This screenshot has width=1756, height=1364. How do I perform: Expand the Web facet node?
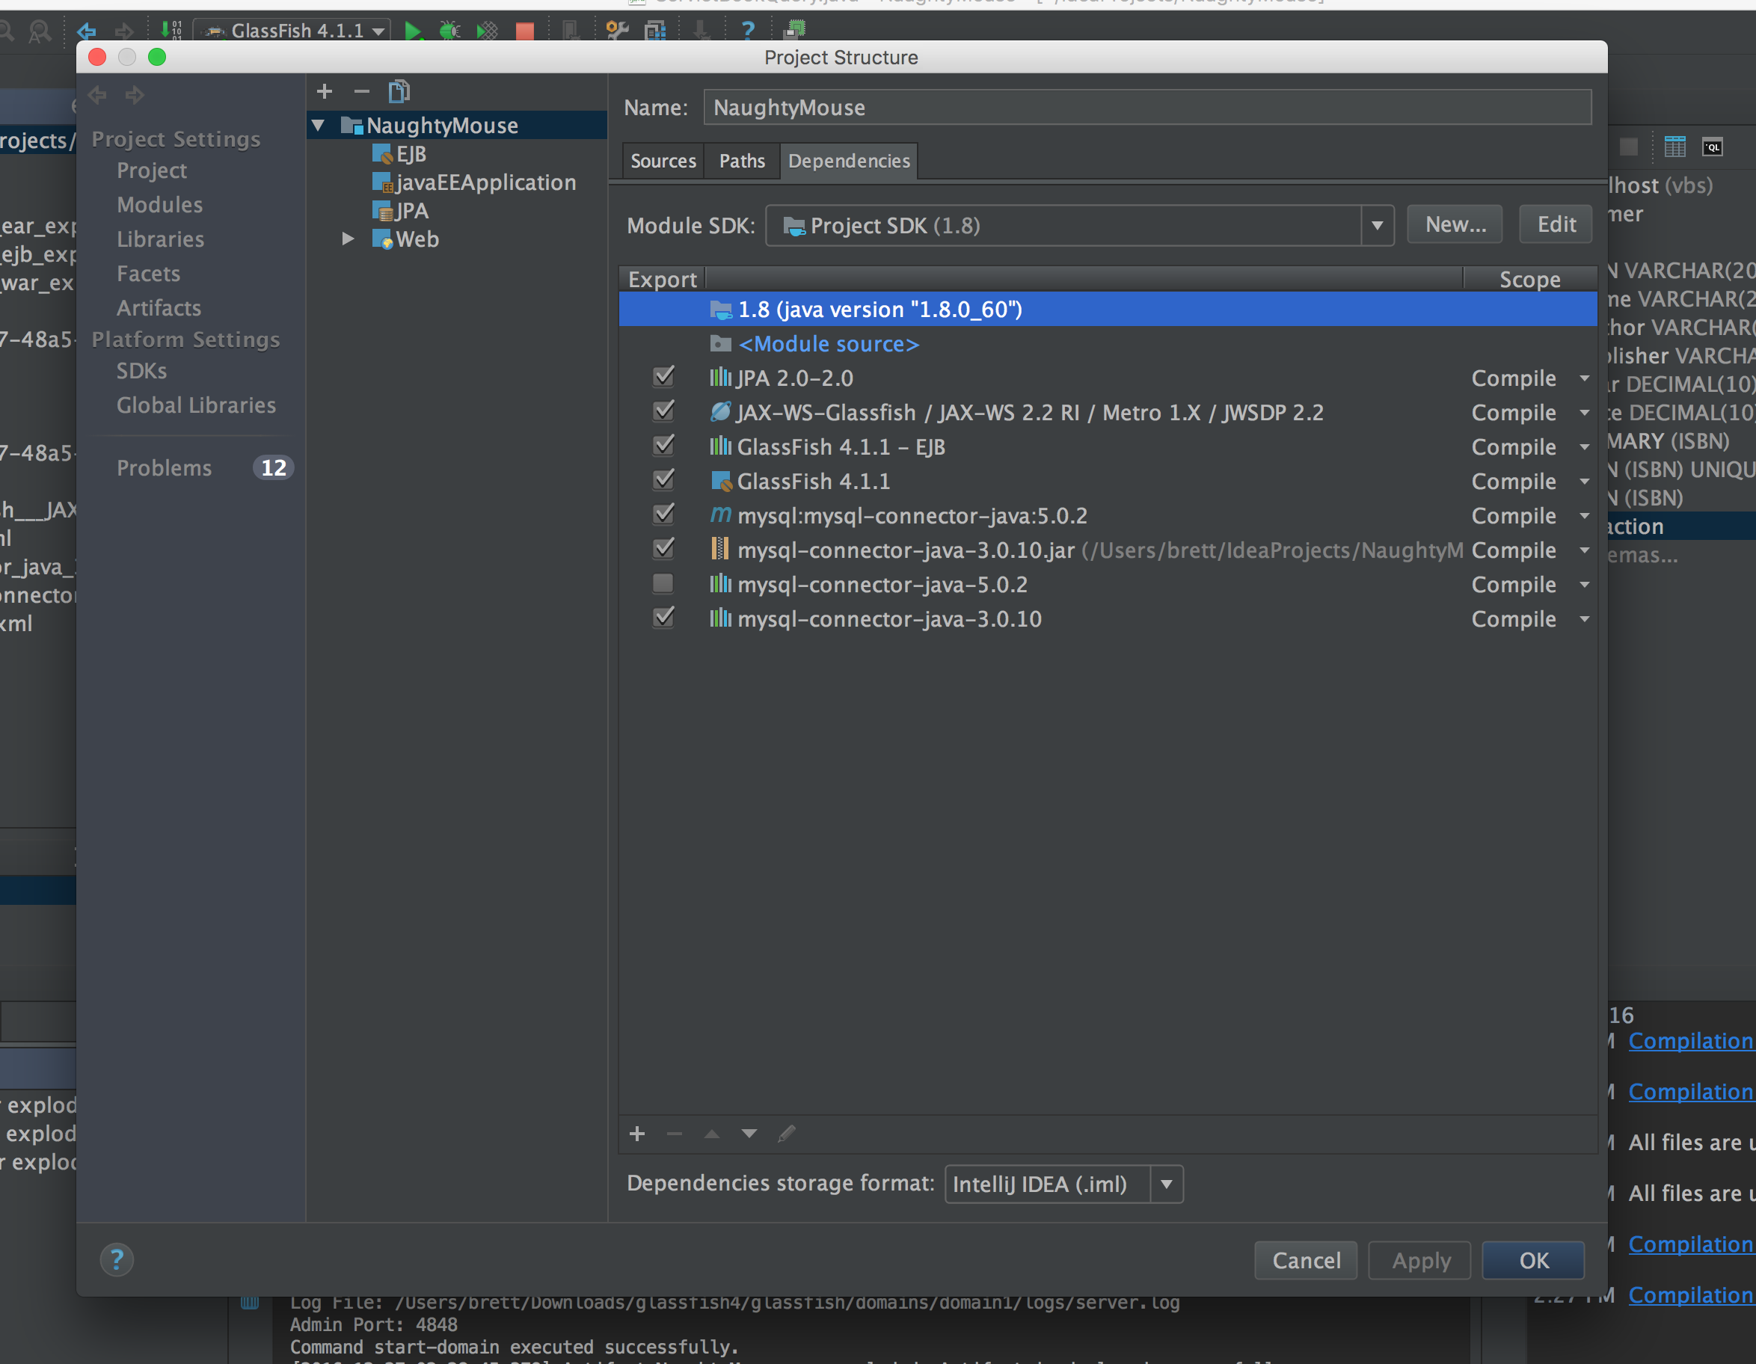pyautogui.click(x=349, y=239)
